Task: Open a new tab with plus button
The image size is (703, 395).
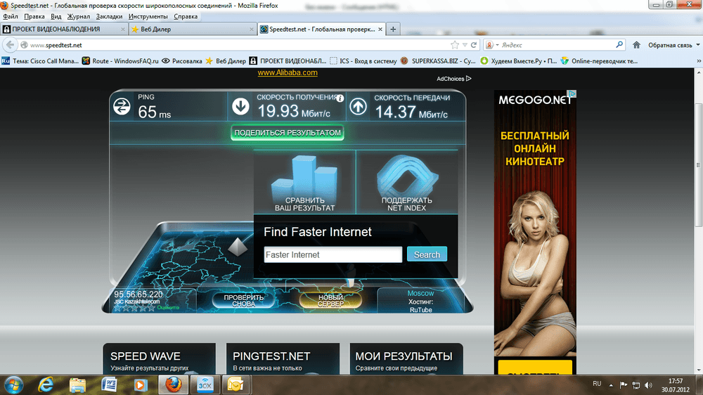Action: tap(393, 29)
